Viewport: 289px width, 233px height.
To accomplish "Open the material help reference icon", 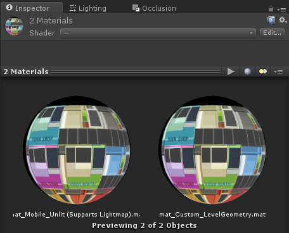I will [271, 20].
